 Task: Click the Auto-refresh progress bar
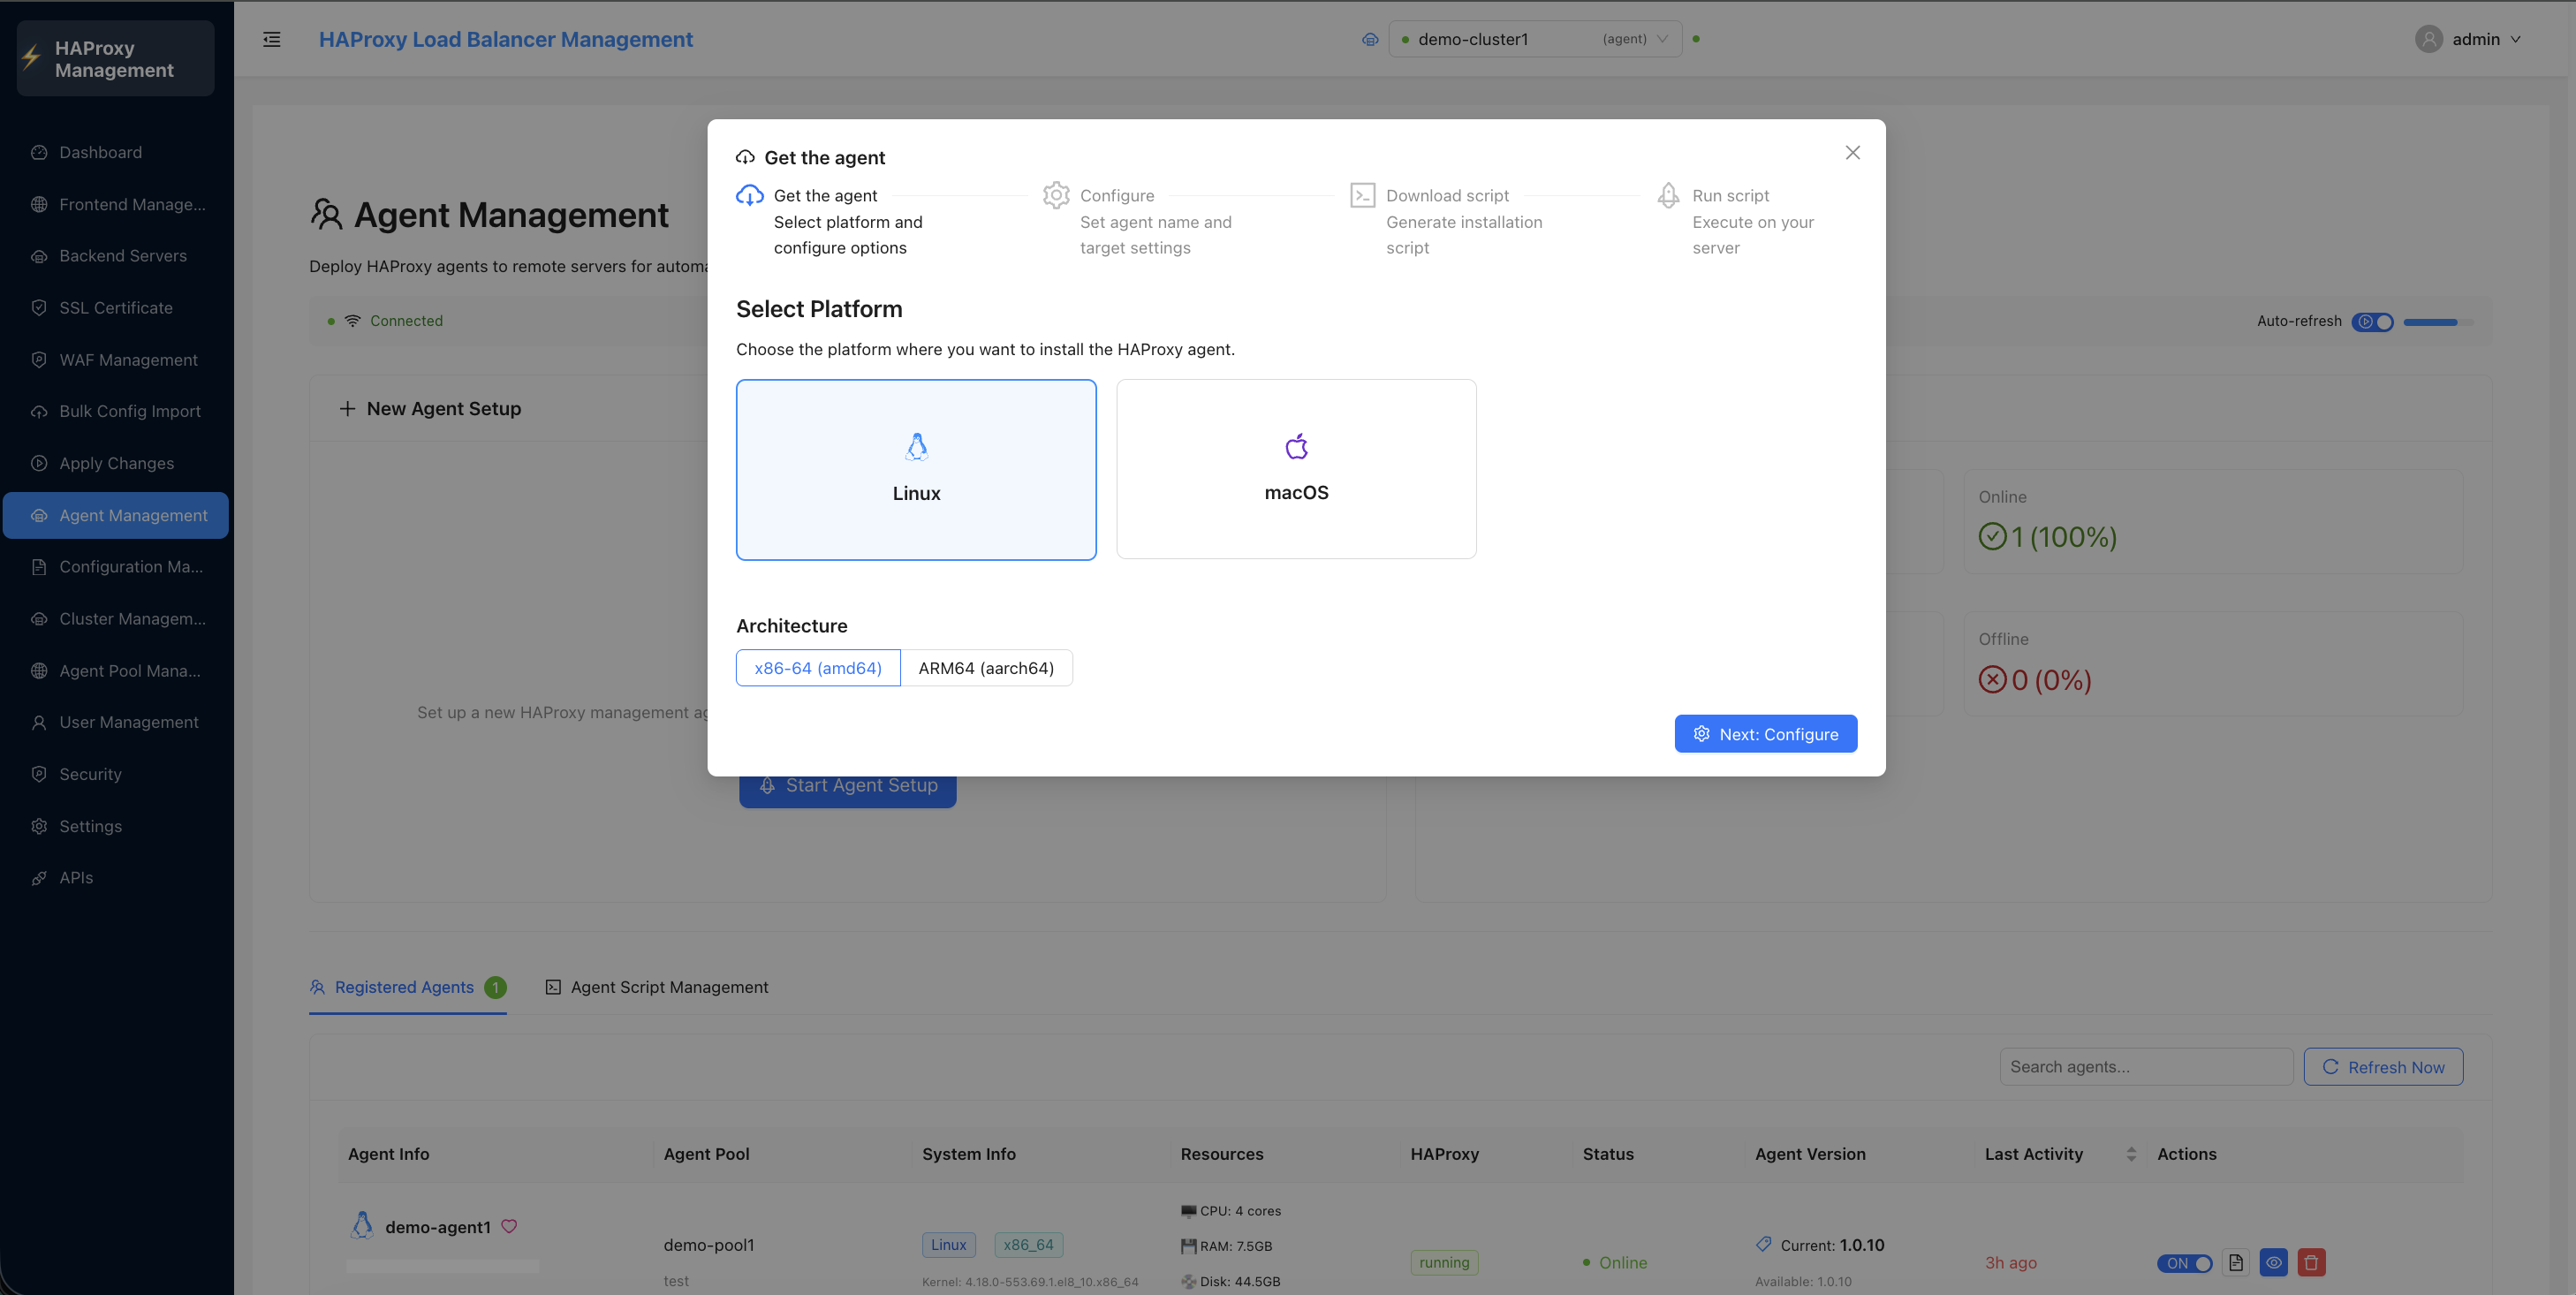tap(2438, 322)
